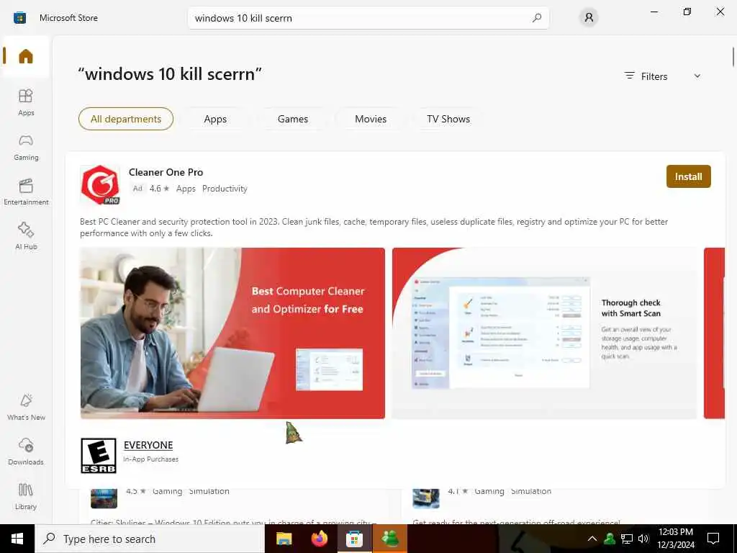Open AI Hub from the sidebar
Image resolution: width=737 pixels, height=553 pixels.
pos(26,236)
